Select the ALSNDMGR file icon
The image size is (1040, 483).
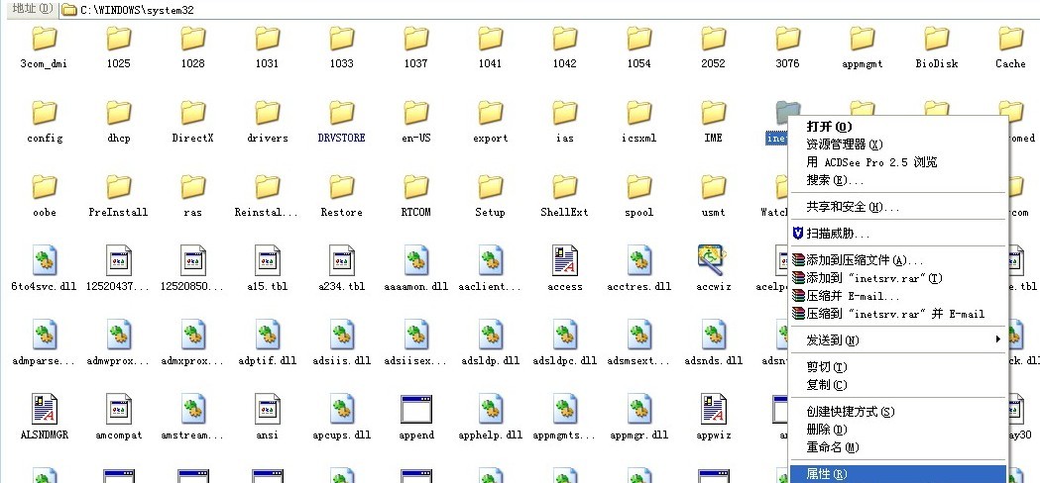tap(45, 409)
